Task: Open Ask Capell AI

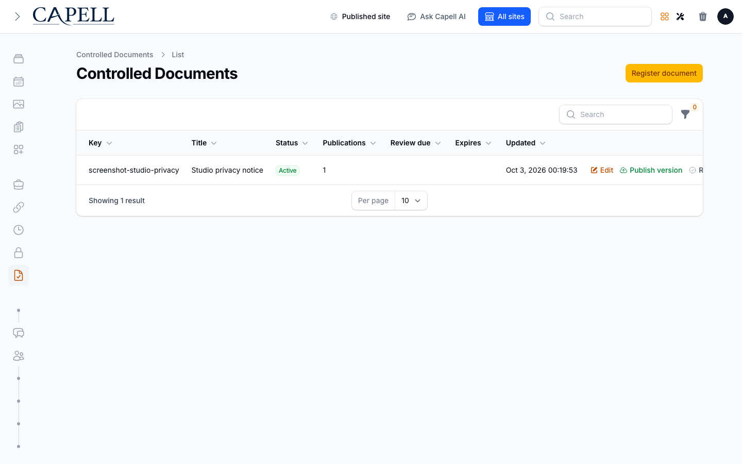Action: point(436,16)
